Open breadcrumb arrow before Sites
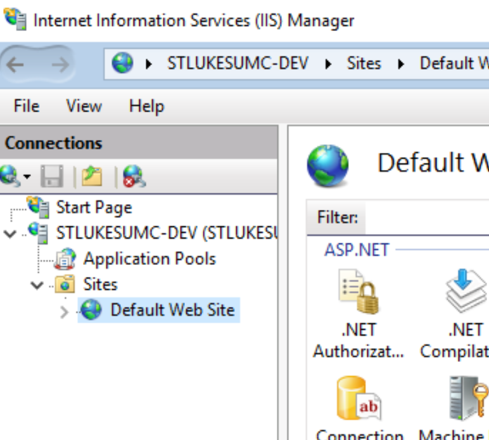Screen dimensions: 489x440 (x=328, y=64)
